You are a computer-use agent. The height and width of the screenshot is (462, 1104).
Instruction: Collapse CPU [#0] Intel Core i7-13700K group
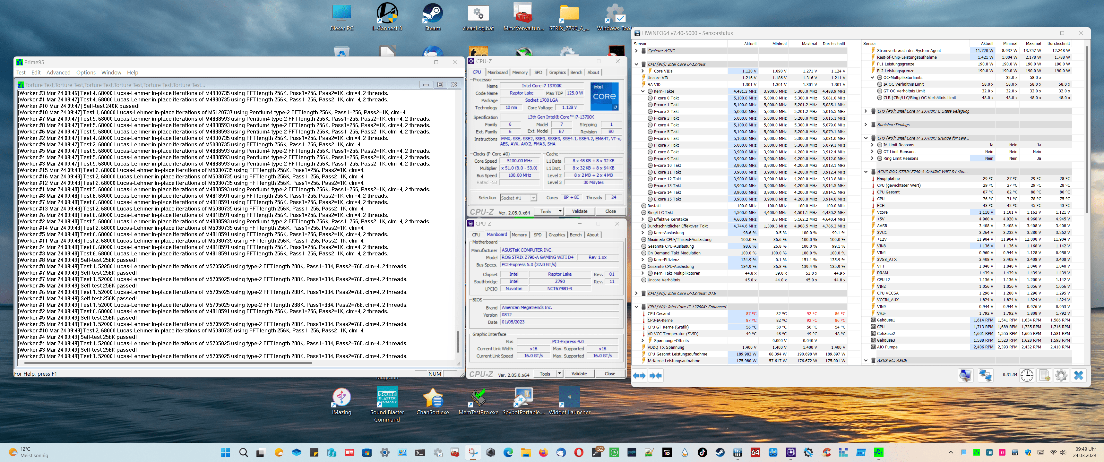636,64
